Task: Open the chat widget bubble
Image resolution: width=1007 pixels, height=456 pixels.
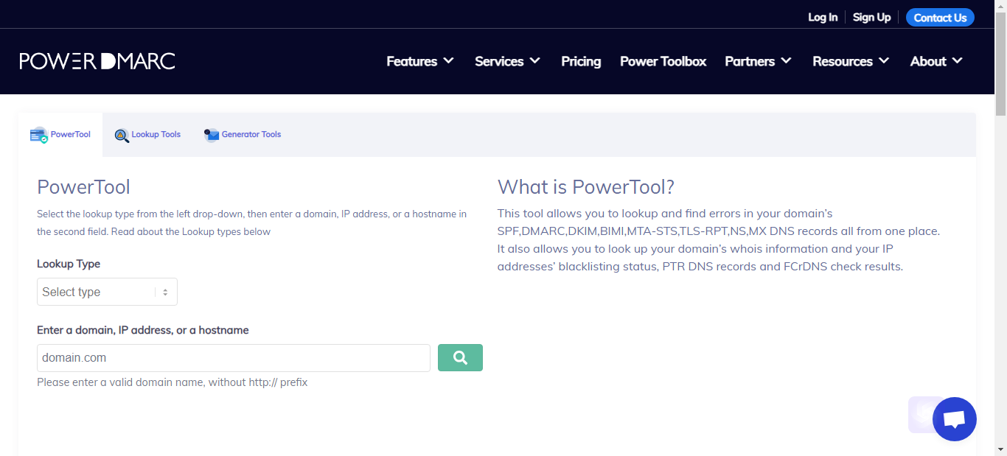Action: click(955, 419)
